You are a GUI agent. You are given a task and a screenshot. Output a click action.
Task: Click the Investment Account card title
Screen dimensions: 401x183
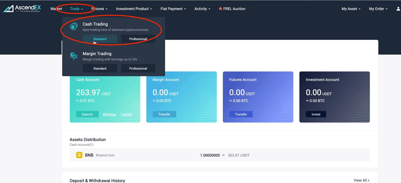[x=323, y=80]
